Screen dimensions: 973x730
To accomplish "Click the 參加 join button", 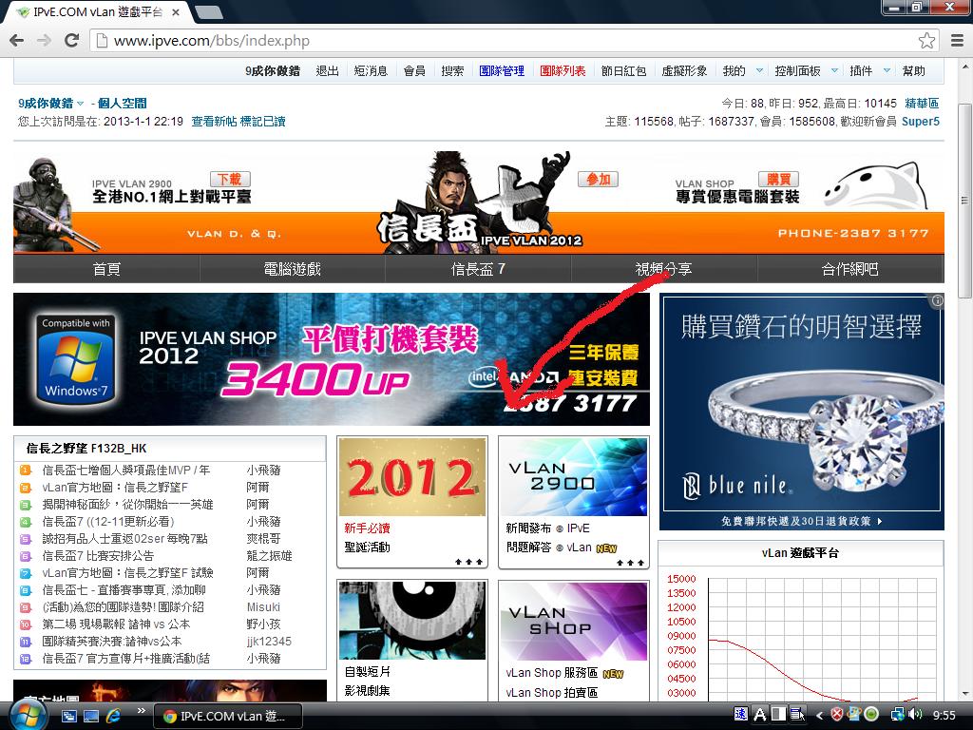I will pos(599,180).
